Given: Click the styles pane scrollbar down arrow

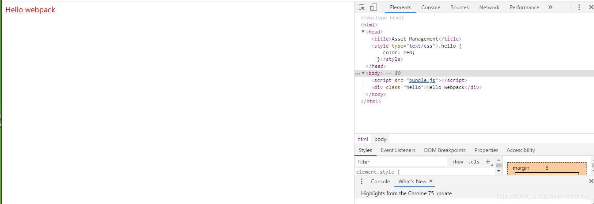Looking at the screenshot, I should [499, 171].
